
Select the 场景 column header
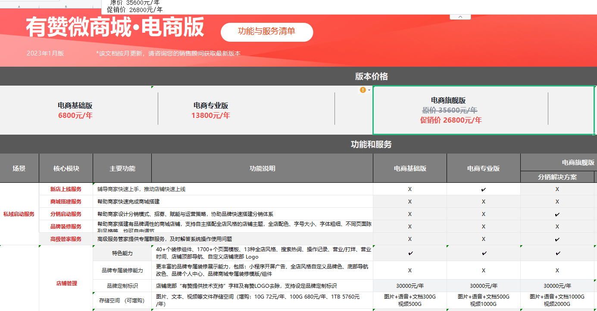[x=19, y=168]
